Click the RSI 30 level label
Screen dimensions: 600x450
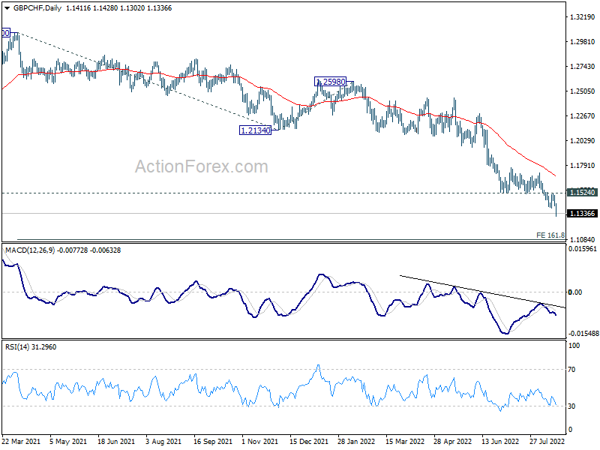click(571, 406)
